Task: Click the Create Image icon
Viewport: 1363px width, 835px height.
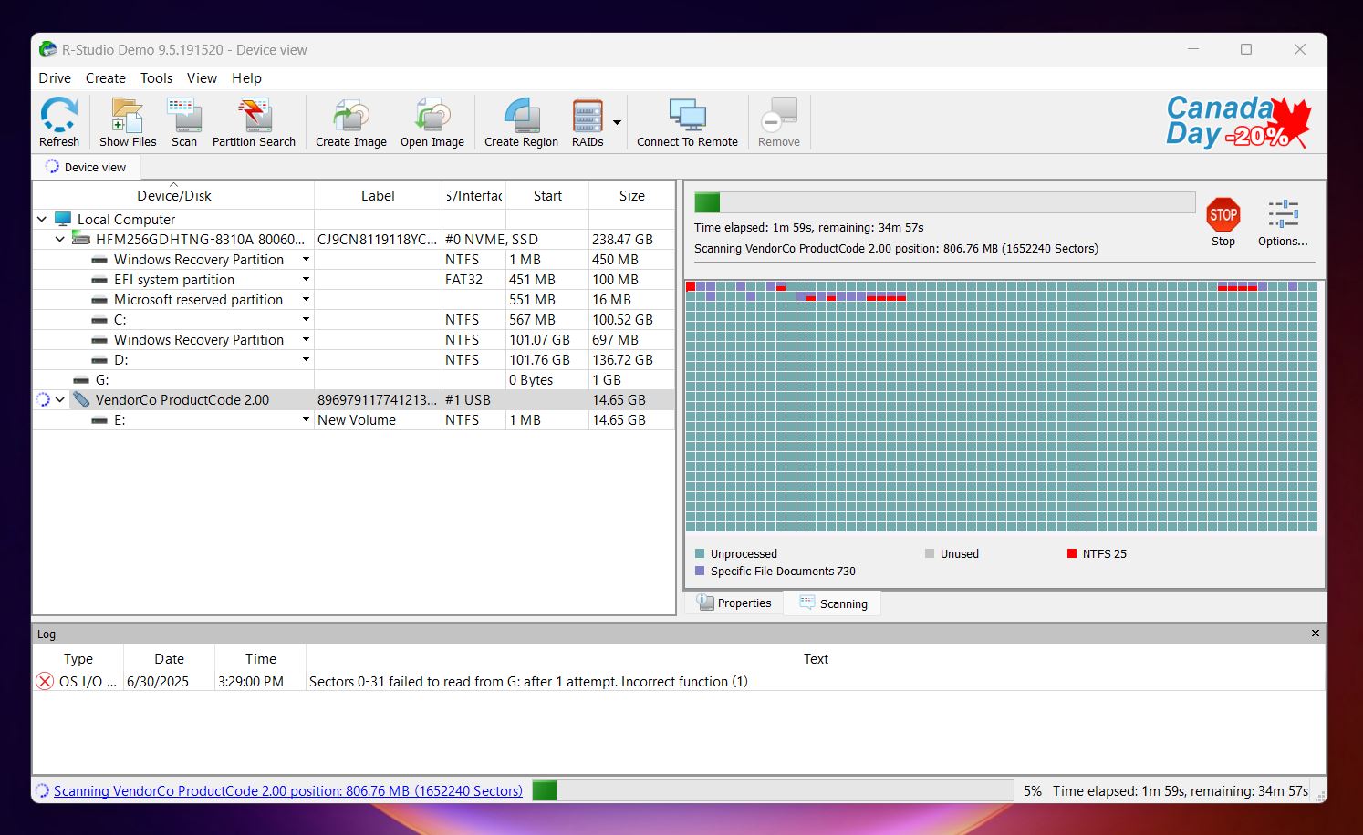Action: pyautogui.click(x=351, y=117)
